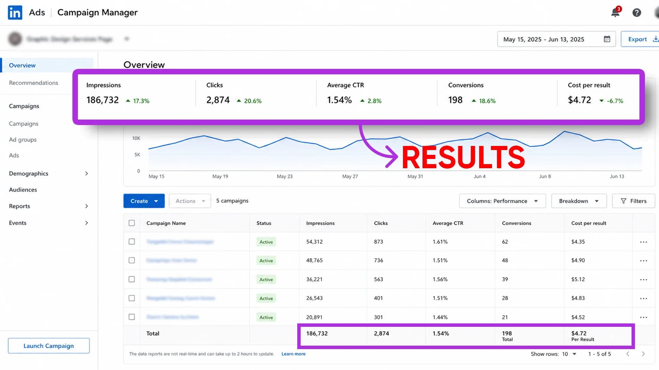Open Recommendations in the sidebar
659x370 pixels.
(34, 83)
